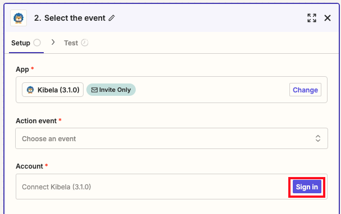Click the chevron arrow between Setup and Test
The height and width of the screenshot is (214, 341).
point(53,42)
